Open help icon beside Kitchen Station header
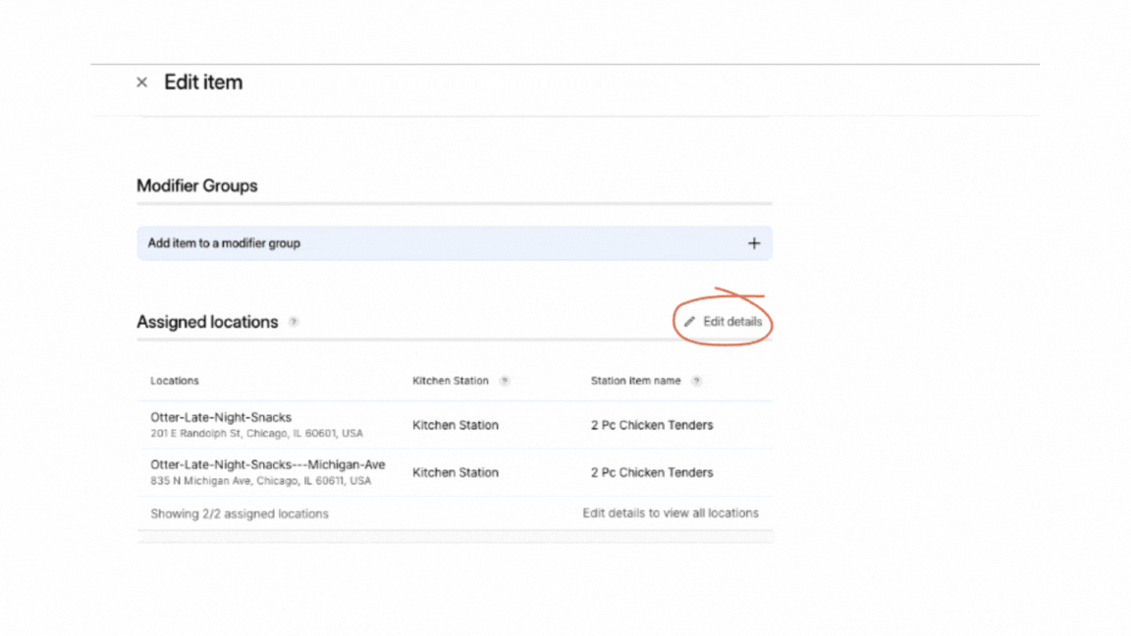This screenshot has width=1131, height=636. click(x=505, y=381)
